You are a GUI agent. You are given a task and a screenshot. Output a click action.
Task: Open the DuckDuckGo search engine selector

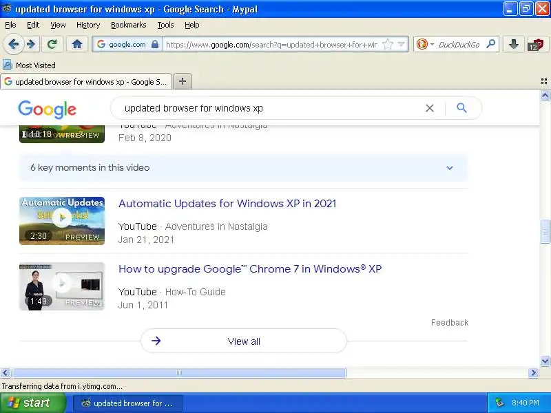click(425, 45)
